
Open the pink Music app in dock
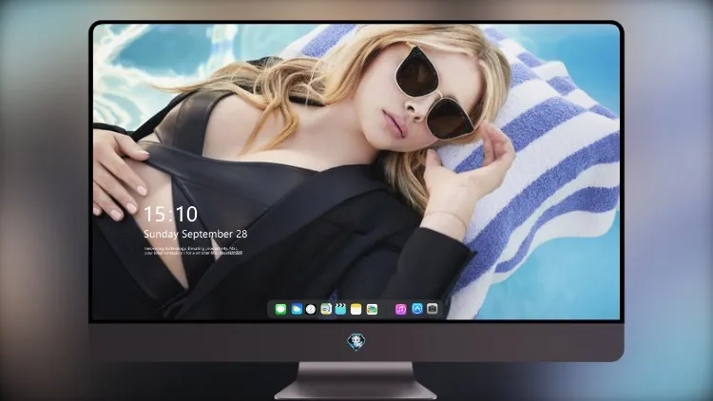point(400,310)
